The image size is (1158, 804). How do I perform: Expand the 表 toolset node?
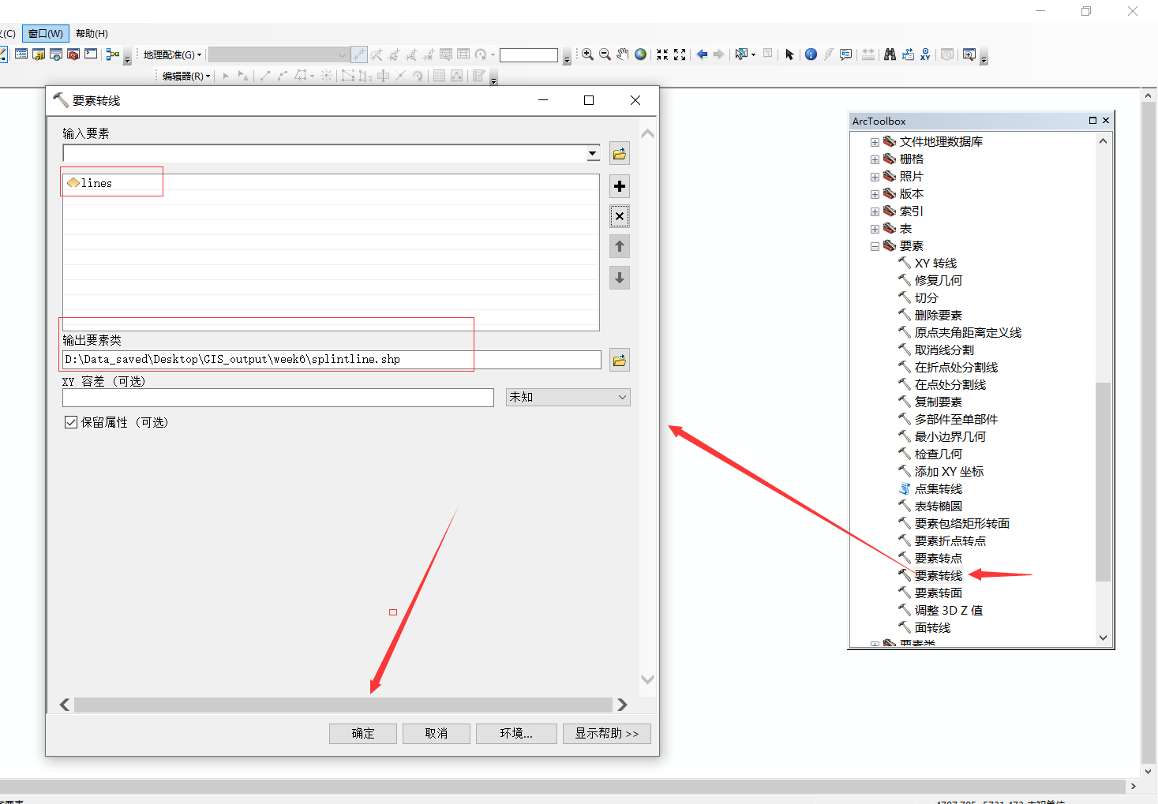(875, 229)
